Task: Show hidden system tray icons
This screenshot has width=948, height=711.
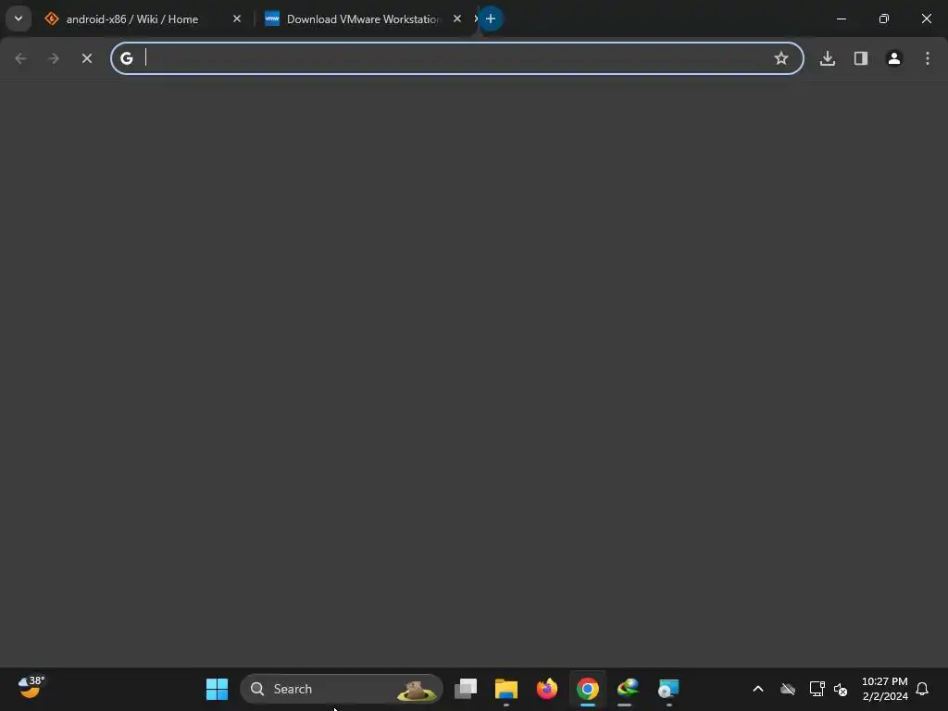Action: [757, 689]
